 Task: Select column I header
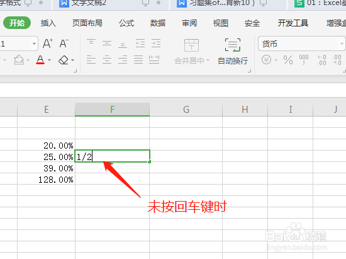pos(291,110)
